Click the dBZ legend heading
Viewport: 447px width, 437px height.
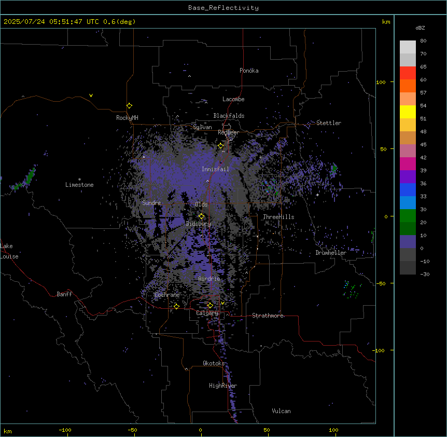click(x=420, y=28)
